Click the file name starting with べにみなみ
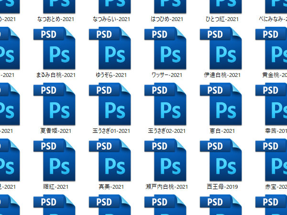 pyautogui.click(x=273, y=19)
